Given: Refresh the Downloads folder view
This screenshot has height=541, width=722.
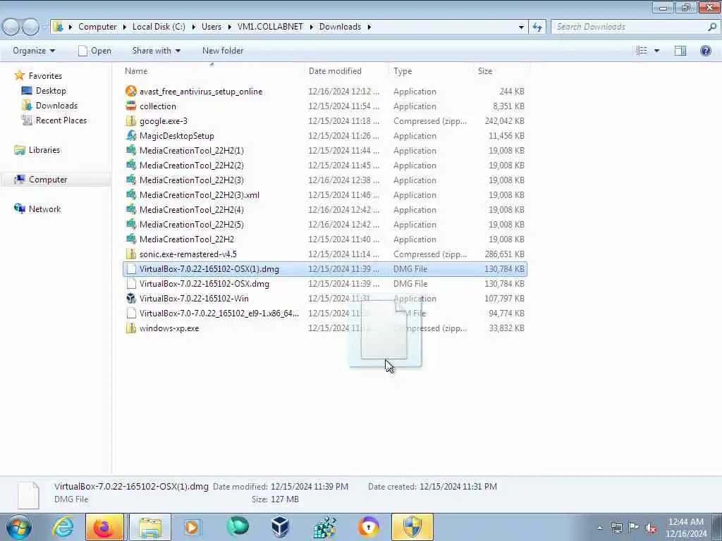Looking at the screenshot, I should coord(537,27).
